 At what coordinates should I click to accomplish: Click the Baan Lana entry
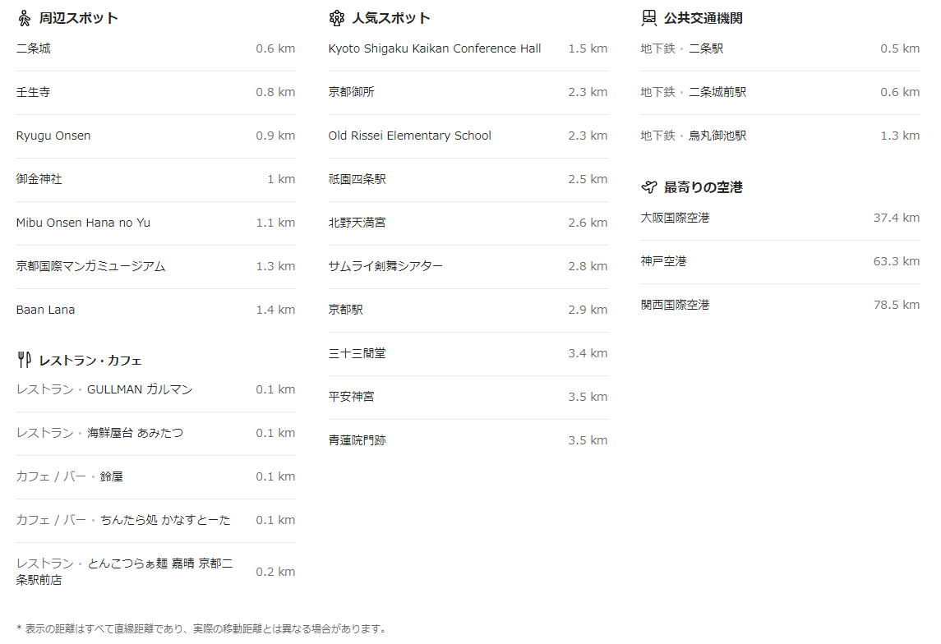tap(155, 310)
